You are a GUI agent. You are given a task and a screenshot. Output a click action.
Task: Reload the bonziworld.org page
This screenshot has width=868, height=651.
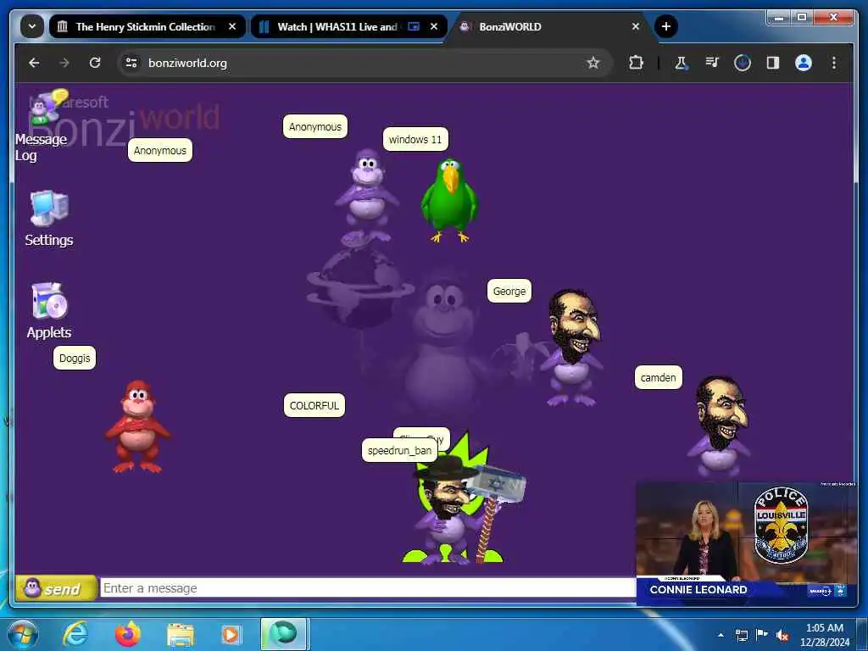tap(95, 63)
